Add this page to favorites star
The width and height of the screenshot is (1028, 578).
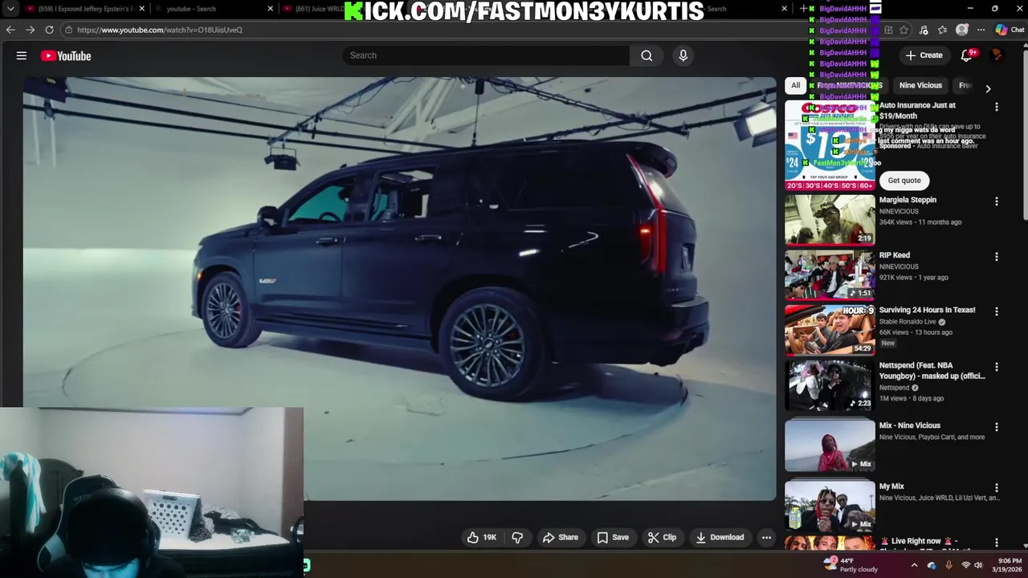904,30
